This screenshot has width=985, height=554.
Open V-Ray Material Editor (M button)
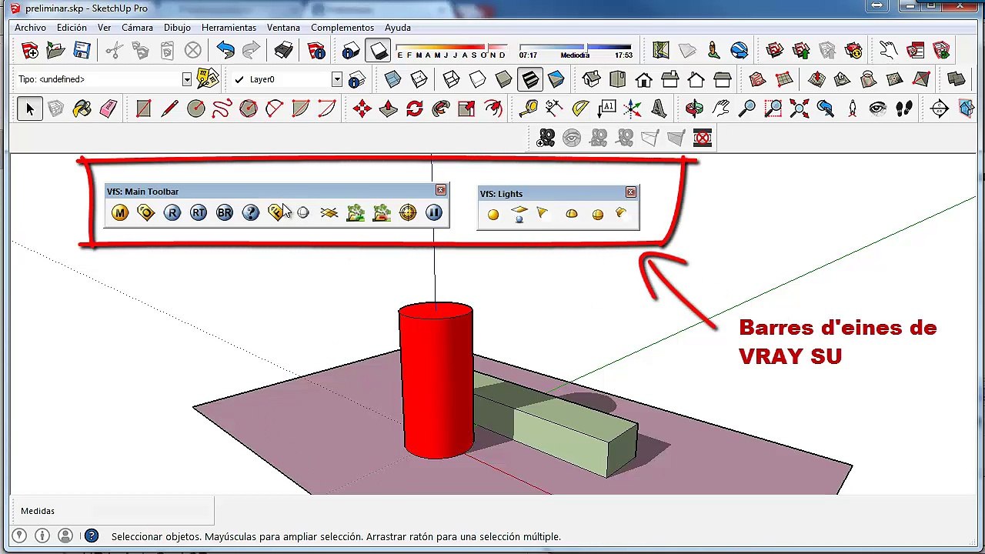pos(119,213)
